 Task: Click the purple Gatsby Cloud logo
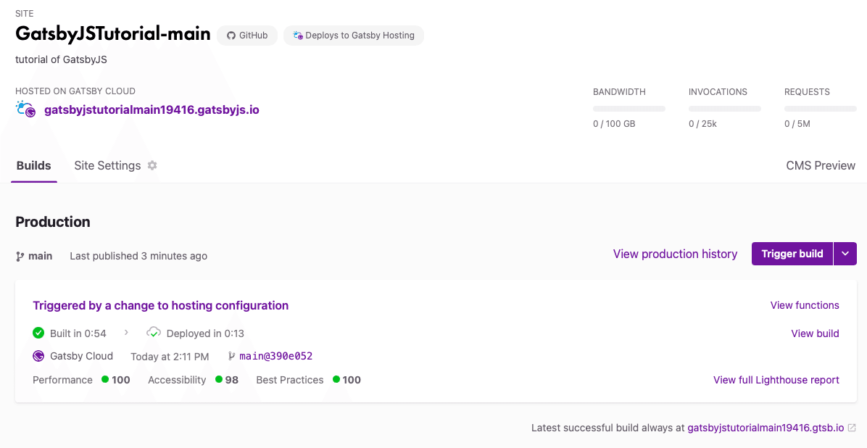click(x=38, y=356)
